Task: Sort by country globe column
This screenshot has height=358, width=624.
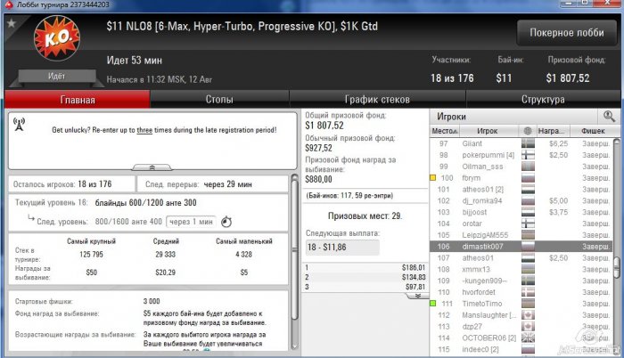Action: pyautogui.click(x=528, y=131)
